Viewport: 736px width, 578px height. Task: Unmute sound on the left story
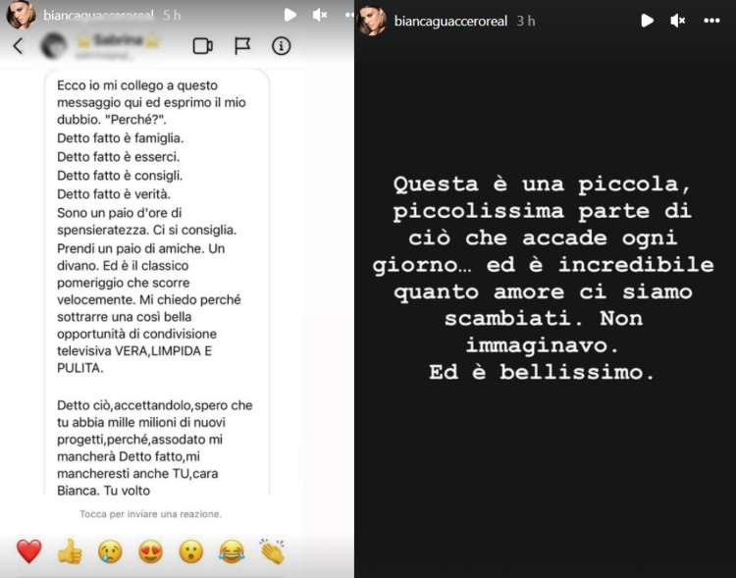(320, 15)
